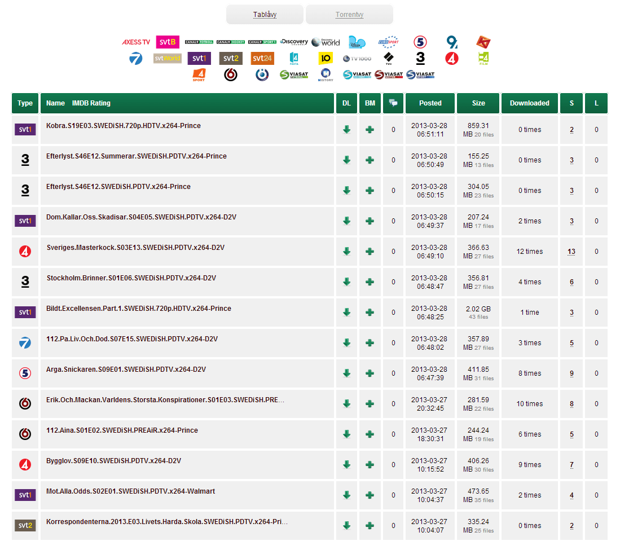Download Stockholm.Brinner.S01E06 via green arrow
Viewport: 620px width, 541px height.
347,282
